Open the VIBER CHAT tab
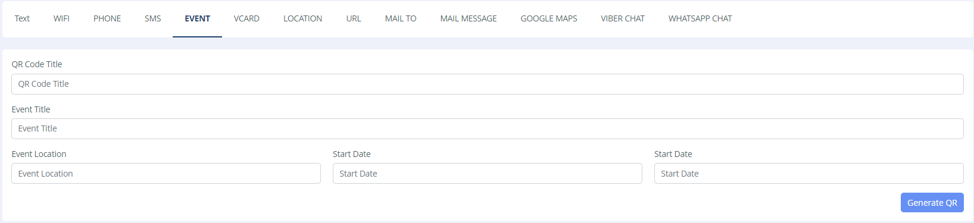 tap(623, 18)
